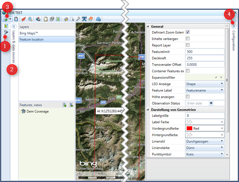
Task: Click the red Vordergrundfarbe color swatch
Action: tap(189, 129)
